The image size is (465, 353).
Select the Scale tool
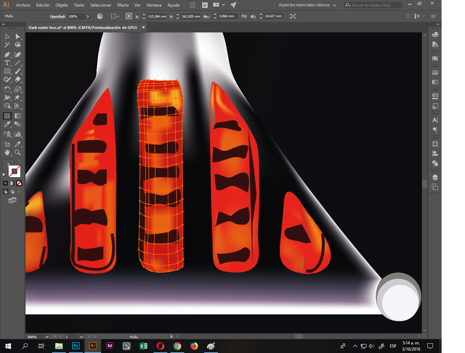(18, 89)
